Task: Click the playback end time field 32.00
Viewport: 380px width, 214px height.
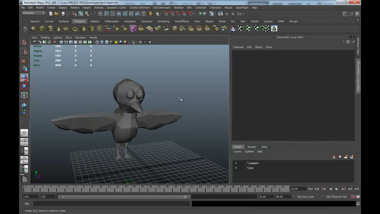Action: coord(266,197)
